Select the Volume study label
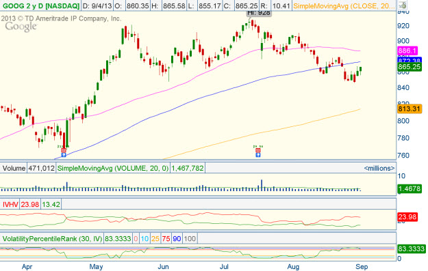The image size is (428, 271). pos(14,168)
